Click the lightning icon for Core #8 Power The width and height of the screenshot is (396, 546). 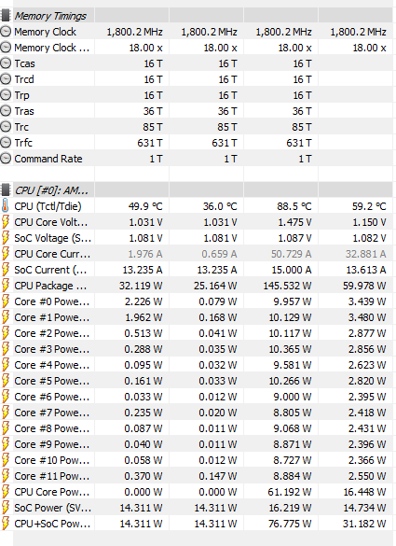point(6,428)
